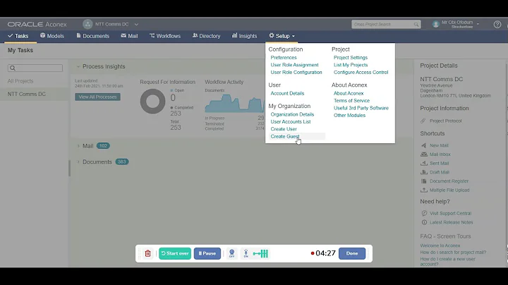Click the Workflow Activity area chart
The height and width of the screenshot is (285, 508).
[x=234, y=103]
